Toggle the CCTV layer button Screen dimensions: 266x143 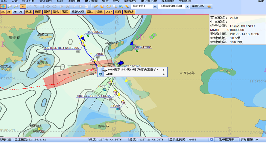click(x=109, y=12)
